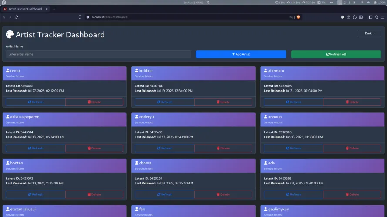Switch to workspace 4 in top bar
Image resolution: width=387 pixels, height=217 pixels.
click(354, 3)
